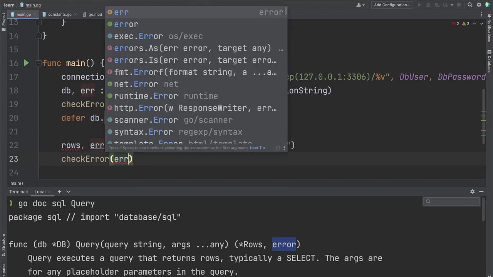Collapse main function fold on line 16
The height and width of the screenshot is (277, 493).
(x=39, y=63)
